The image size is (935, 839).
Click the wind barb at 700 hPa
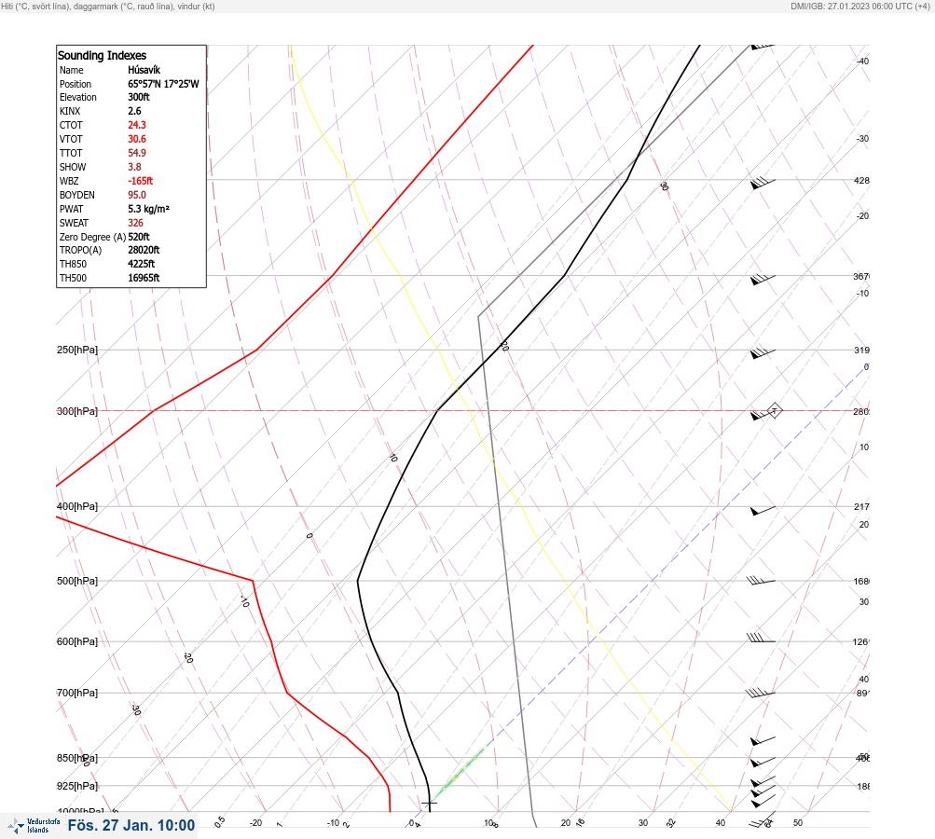coord(761,693)
